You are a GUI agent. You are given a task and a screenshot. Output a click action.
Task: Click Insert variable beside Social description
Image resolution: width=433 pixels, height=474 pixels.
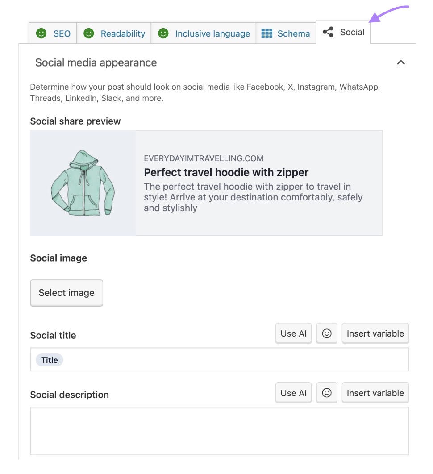click(375, 393)
